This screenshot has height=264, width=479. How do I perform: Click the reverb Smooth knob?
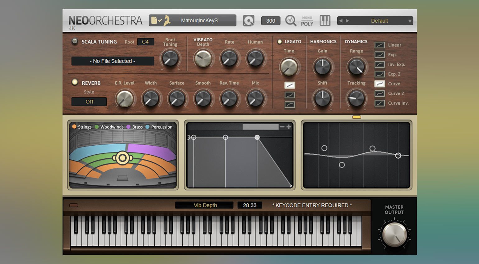(203, 99)
